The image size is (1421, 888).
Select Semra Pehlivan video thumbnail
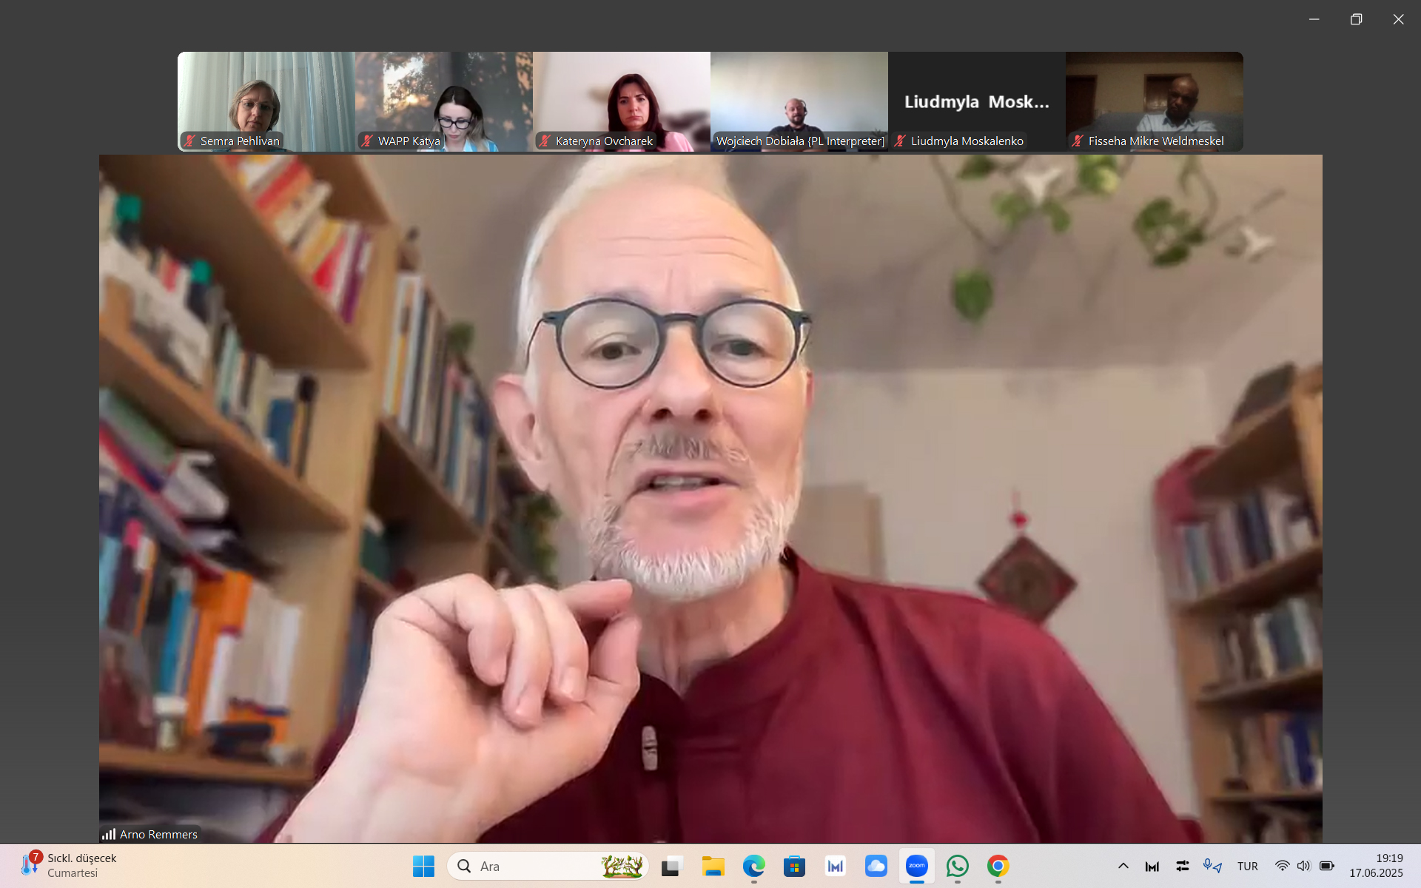[x=266, y=100]
